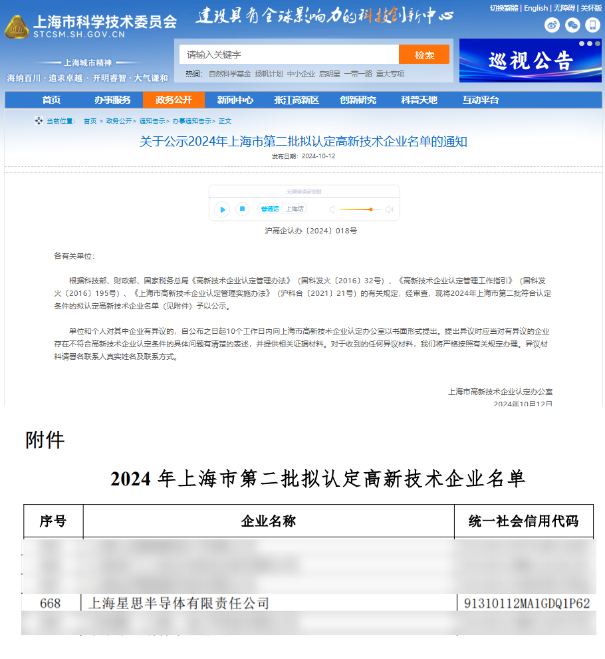Open the 办事服务 menu
605x659 pixels.
tap(112, 100)
